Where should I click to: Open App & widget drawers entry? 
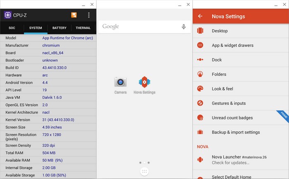pyautogui.click(x=241, y=45)
